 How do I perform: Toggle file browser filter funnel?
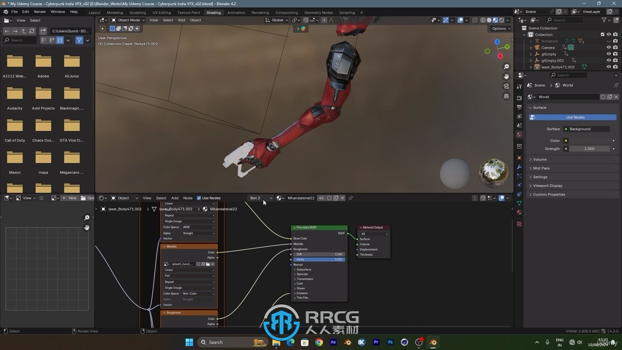(79, 40)
